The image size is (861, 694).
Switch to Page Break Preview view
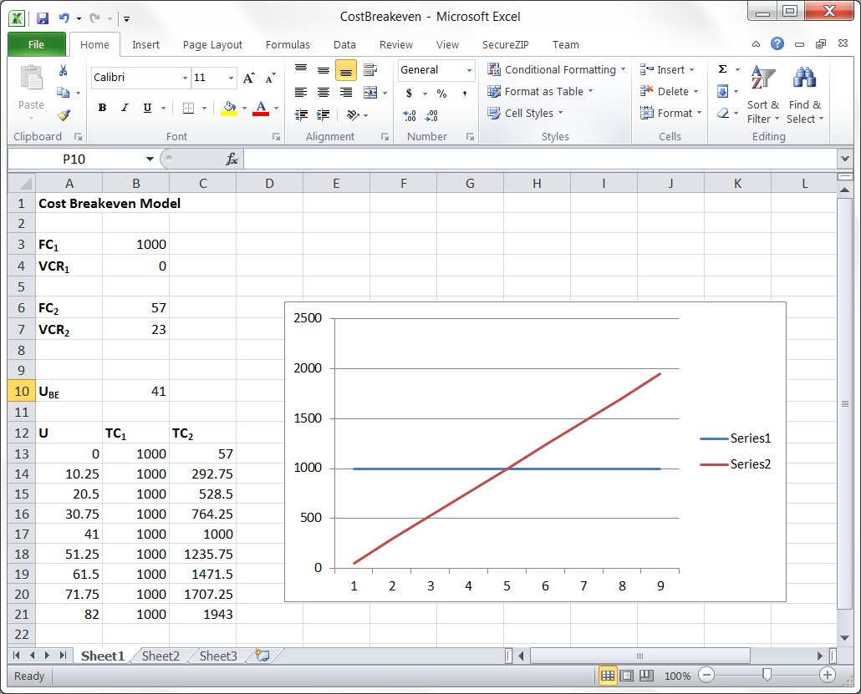pos(646,676)
